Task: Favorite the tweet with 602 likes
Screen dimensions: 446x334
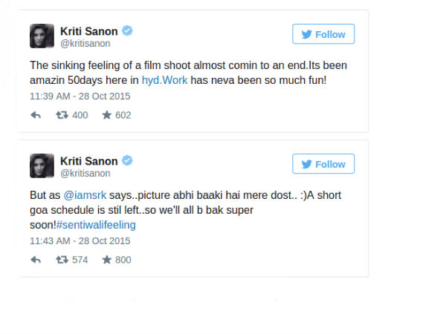Action: pyautogui.click(x=106, y=115)
